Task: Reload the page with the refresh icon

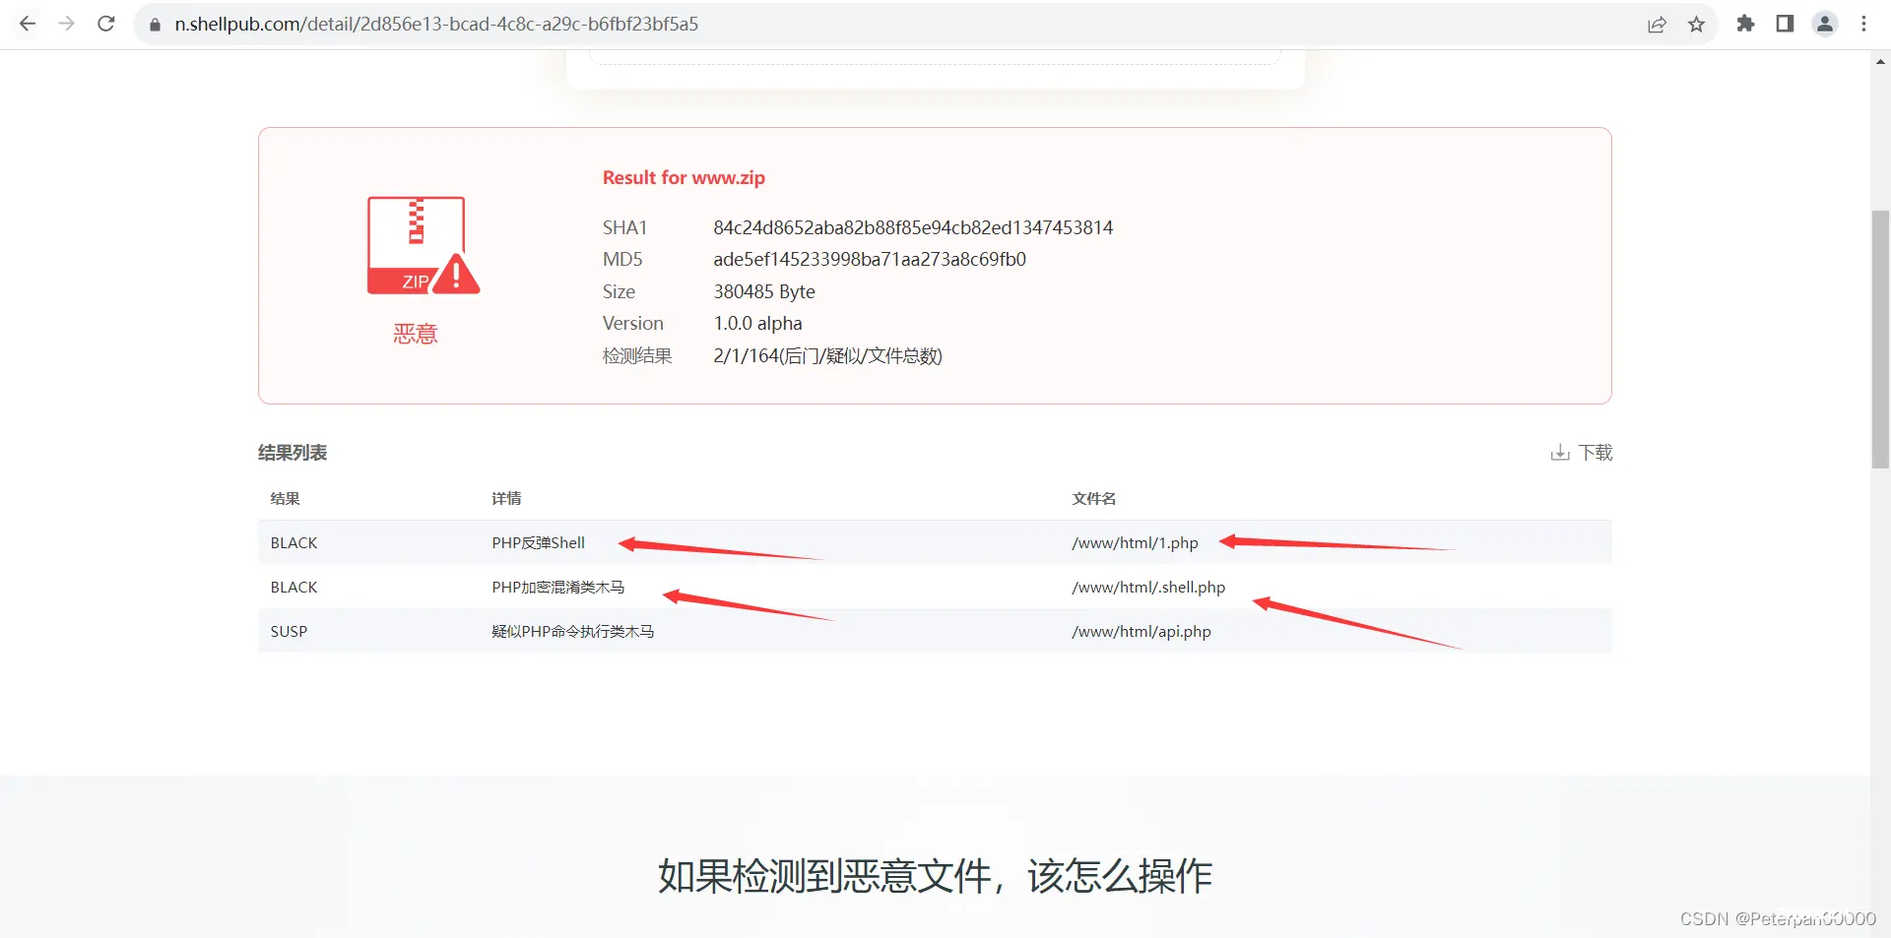Action: coord(106,24)
